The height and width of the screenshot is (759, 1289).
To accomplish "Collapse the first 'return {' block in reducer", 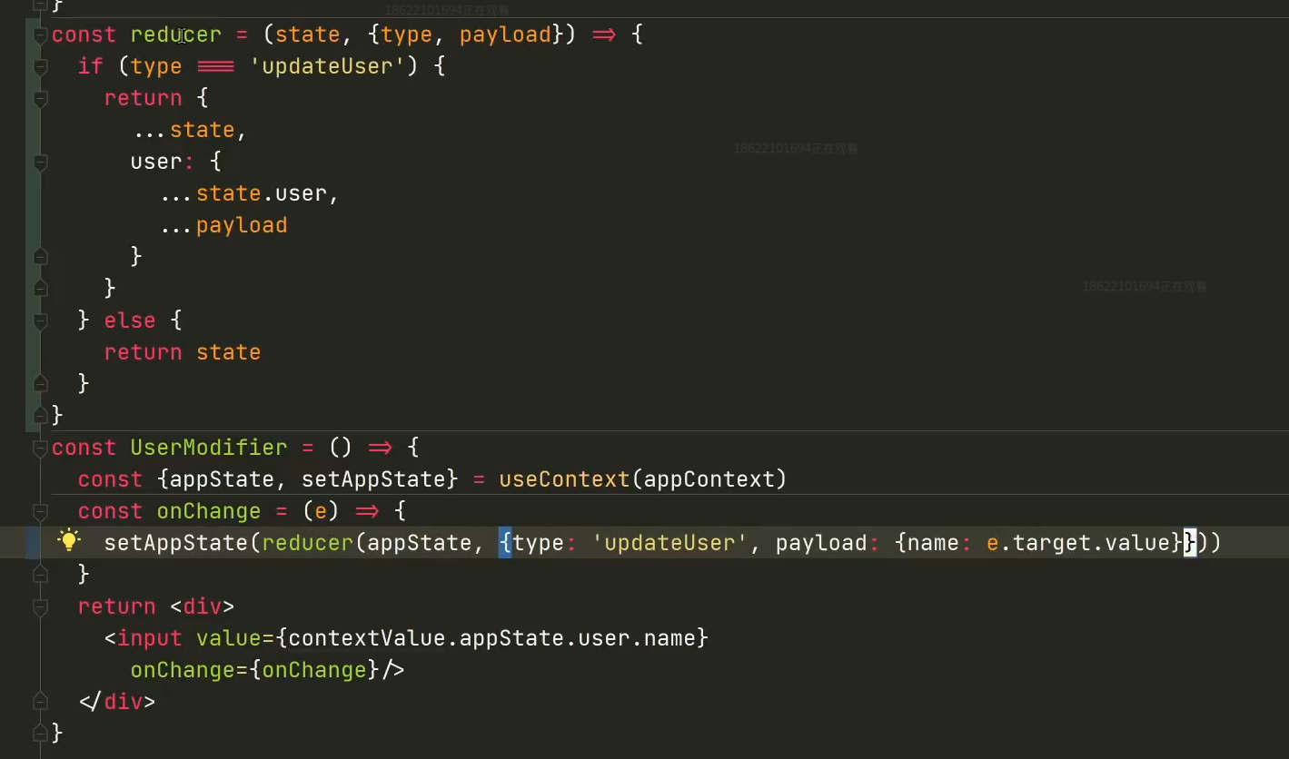I will [40, 99].
